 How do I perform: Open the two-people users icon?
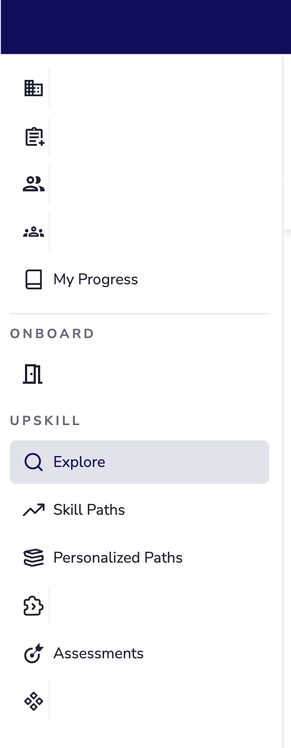click(x=34, y=184)
